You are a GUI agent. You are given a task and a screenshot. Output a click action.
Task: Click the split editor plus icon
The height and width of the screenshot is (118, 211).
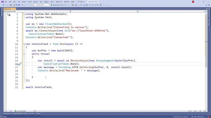(206, 11)
